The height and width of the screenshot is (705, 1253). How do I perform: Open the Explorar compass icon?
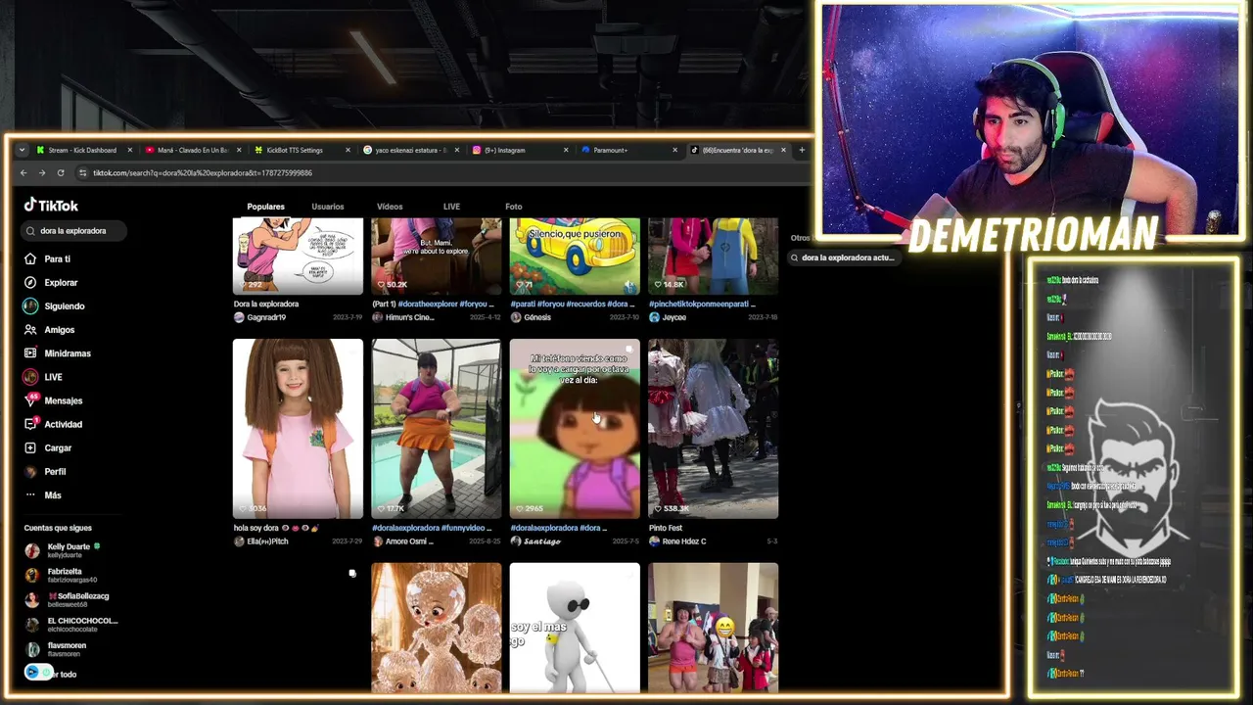[30, 282]
